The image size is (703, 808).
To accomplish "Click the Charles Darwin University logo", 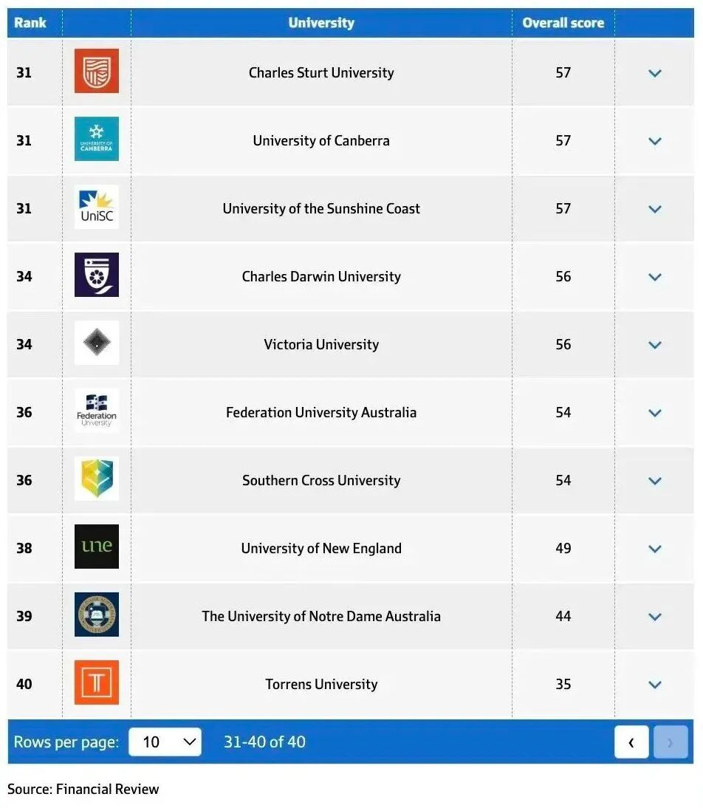I will click(97, 275).
